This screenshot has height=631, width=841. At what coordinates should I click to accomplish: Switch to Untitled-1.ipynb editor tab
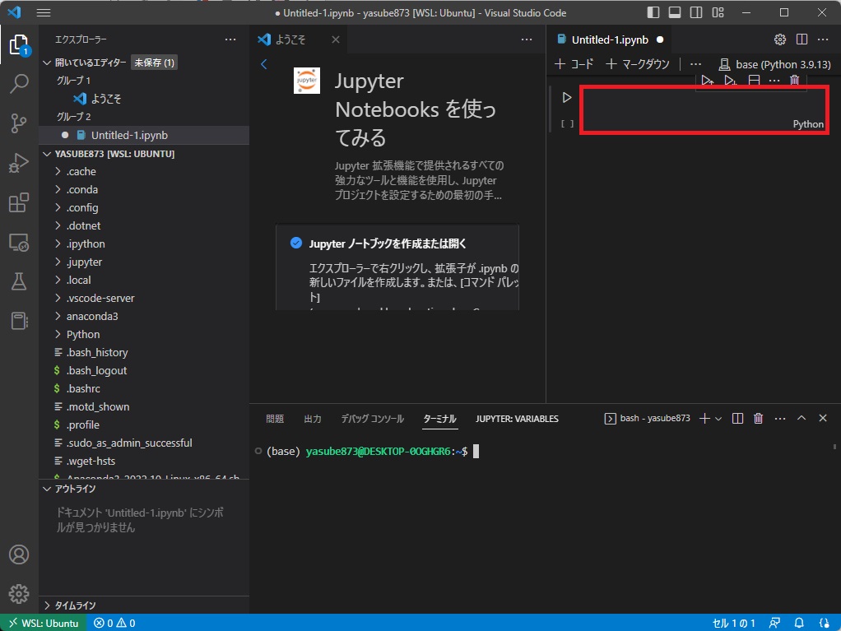pos(610,39)
